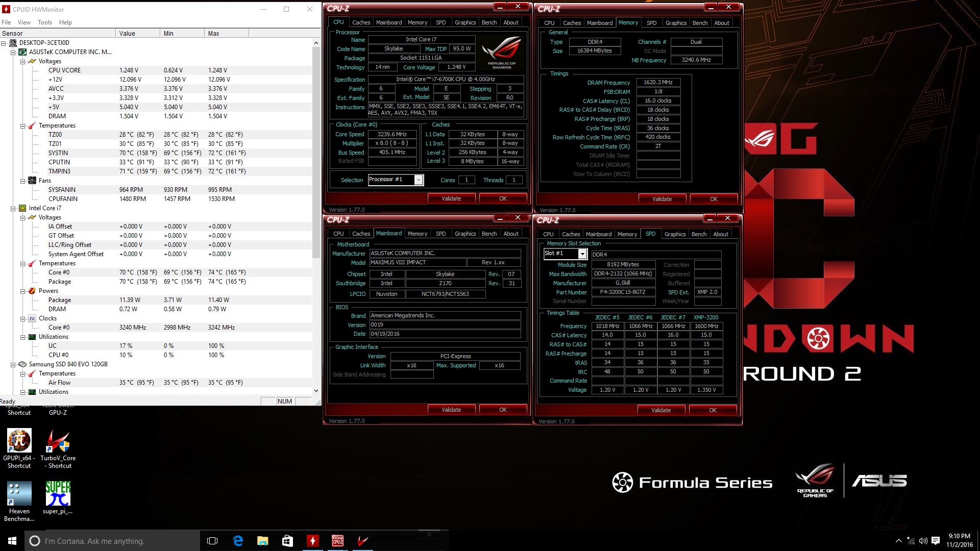980x551 pixels.
Task: Collapse the Fans node
Action: (23, 181)
